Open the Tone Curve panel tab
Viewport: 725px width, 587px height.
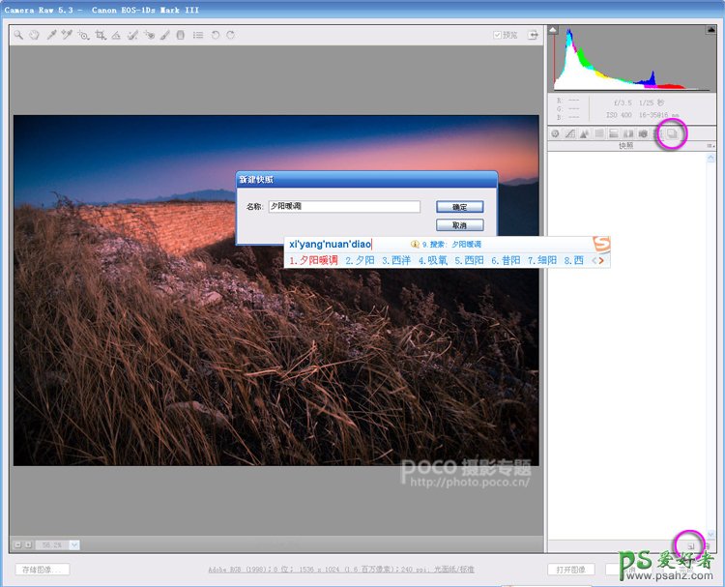[x=570, y=133]
